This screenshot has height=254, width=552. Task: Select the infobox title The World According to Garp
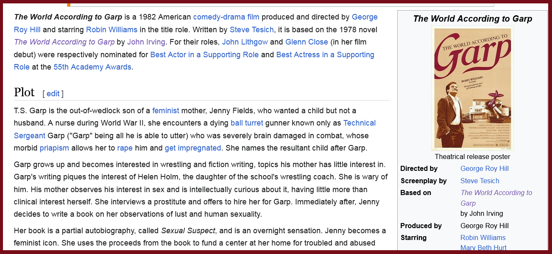472,19
